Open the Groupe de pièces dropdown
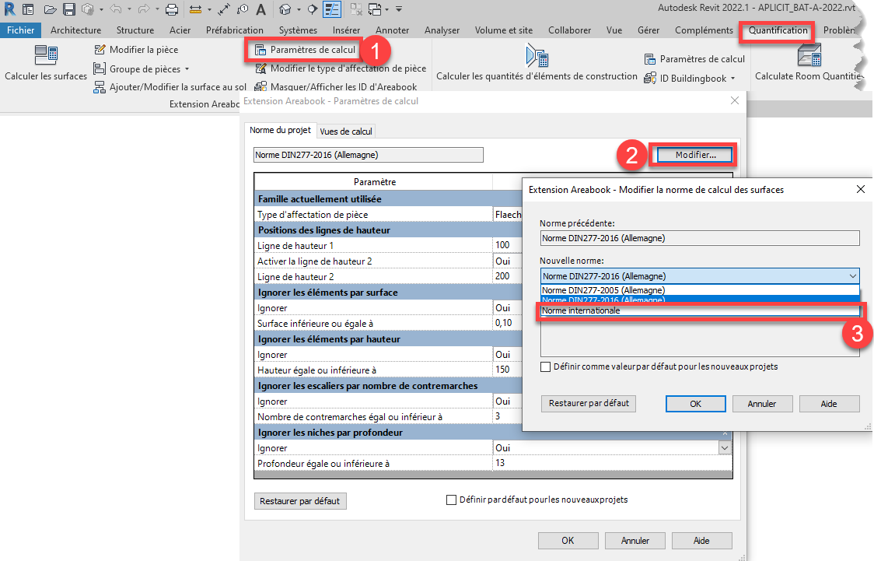The image size is (874, 561). pos(145,68)
